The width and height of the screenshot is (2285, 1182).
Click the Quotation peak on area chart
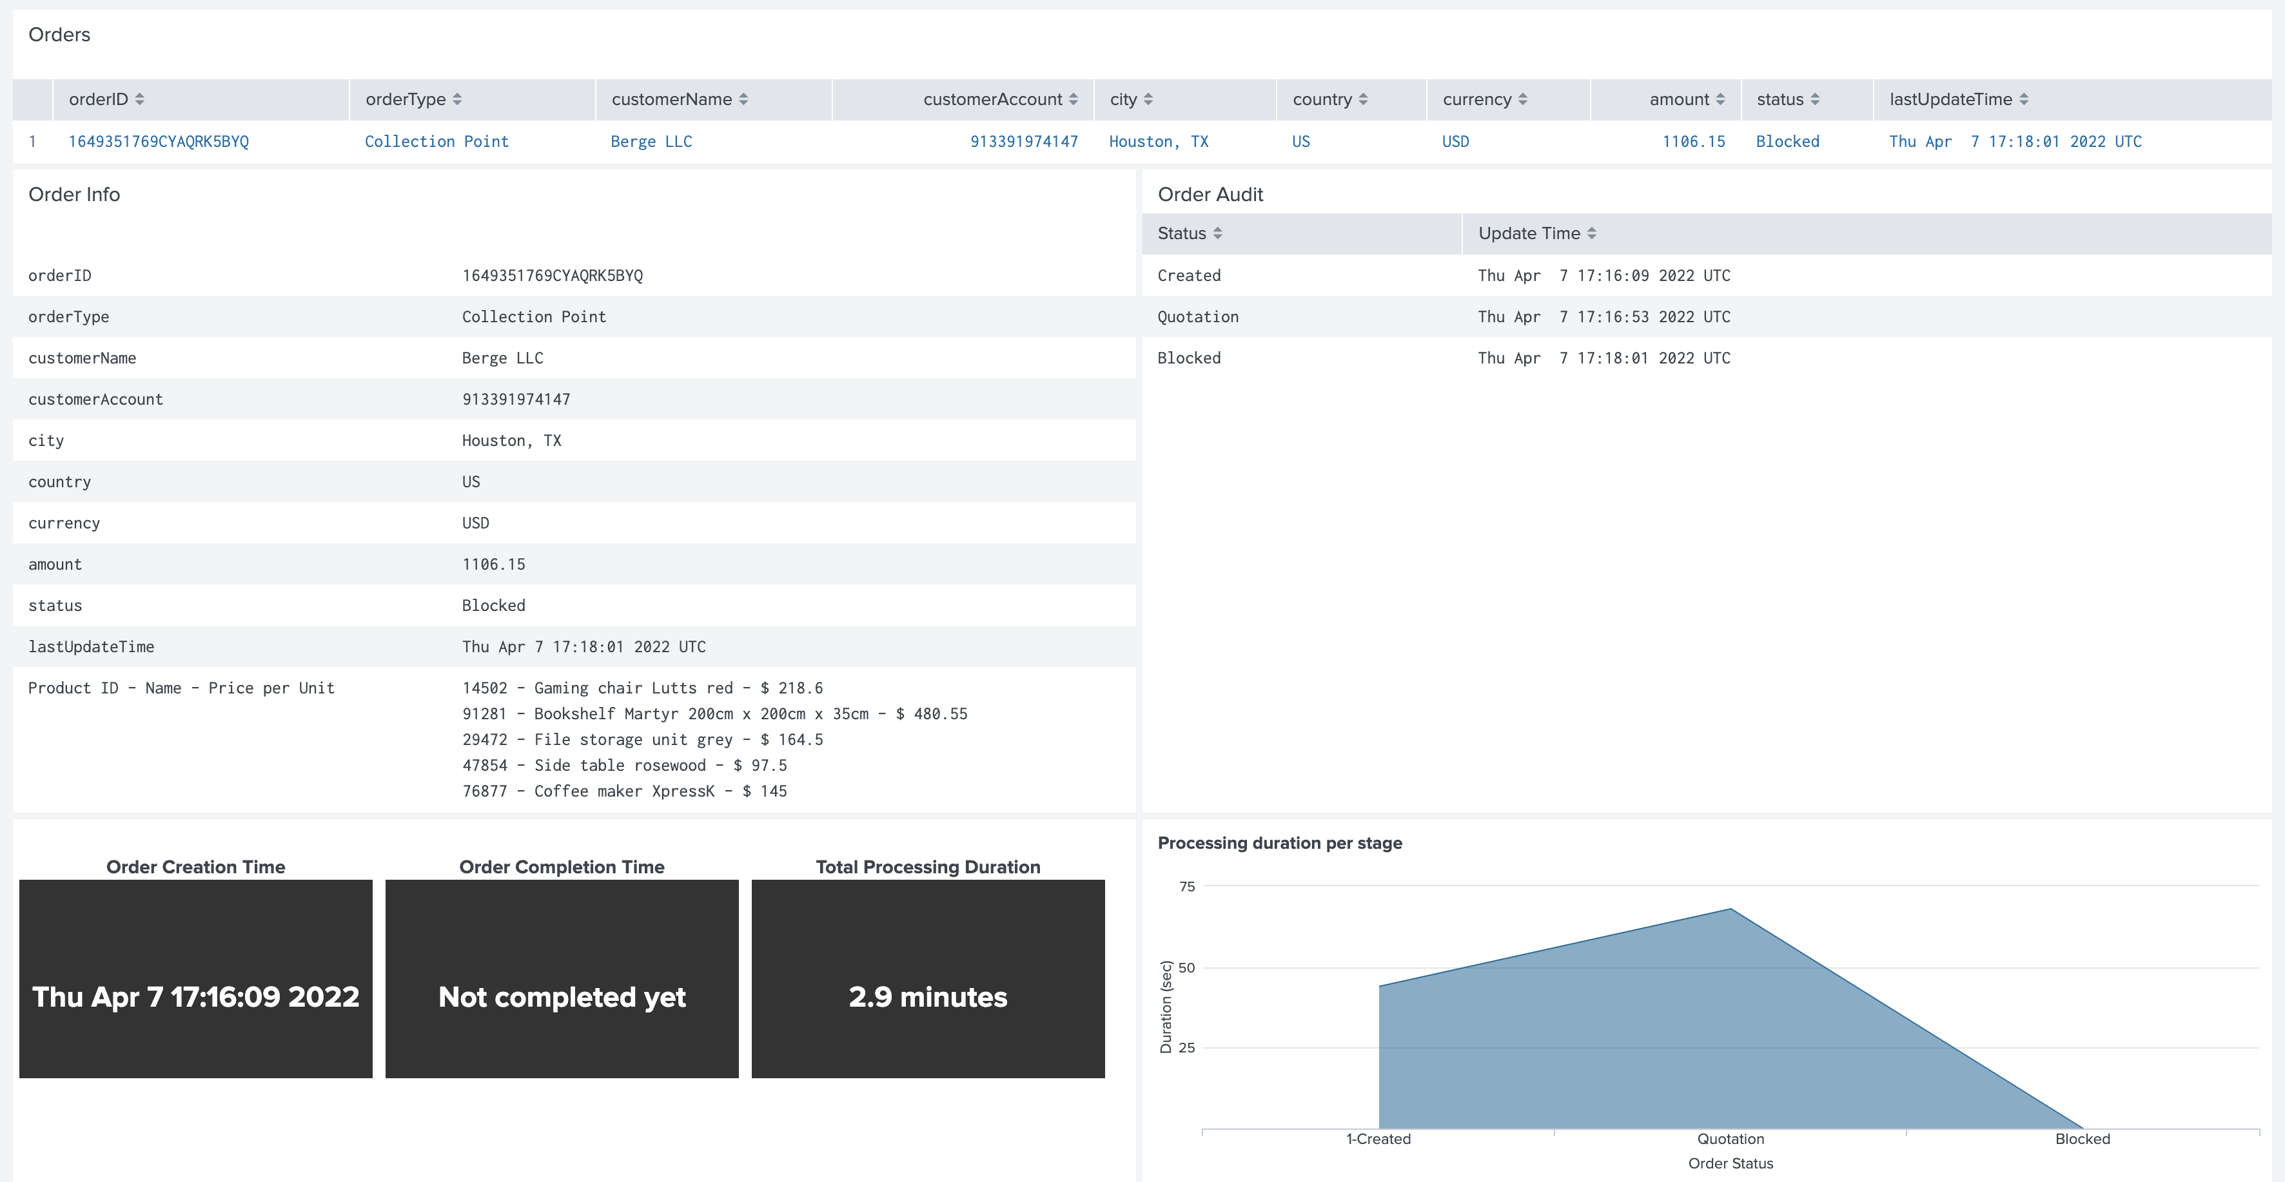(x=1731, y=910)
